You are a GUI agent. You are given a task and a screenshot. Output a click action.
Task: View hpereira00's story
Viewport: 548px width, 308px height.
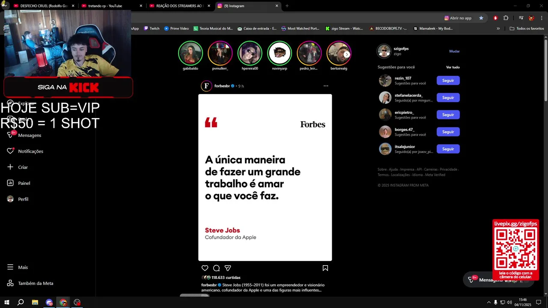[250, 53]
